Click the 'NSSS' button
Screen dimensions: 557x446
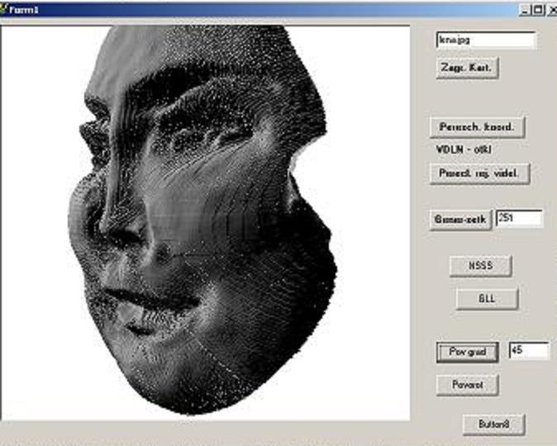480,266
